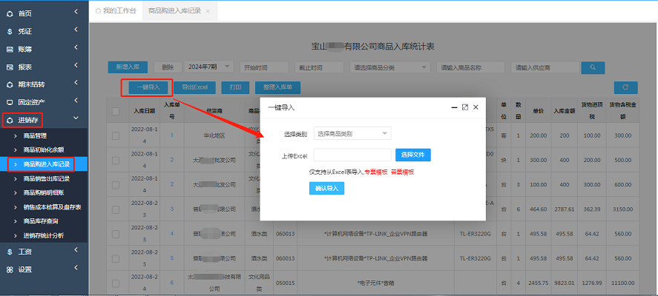Close the 一键导入 dialog
This screenshot has width=658, height=296.
point(476,107)
